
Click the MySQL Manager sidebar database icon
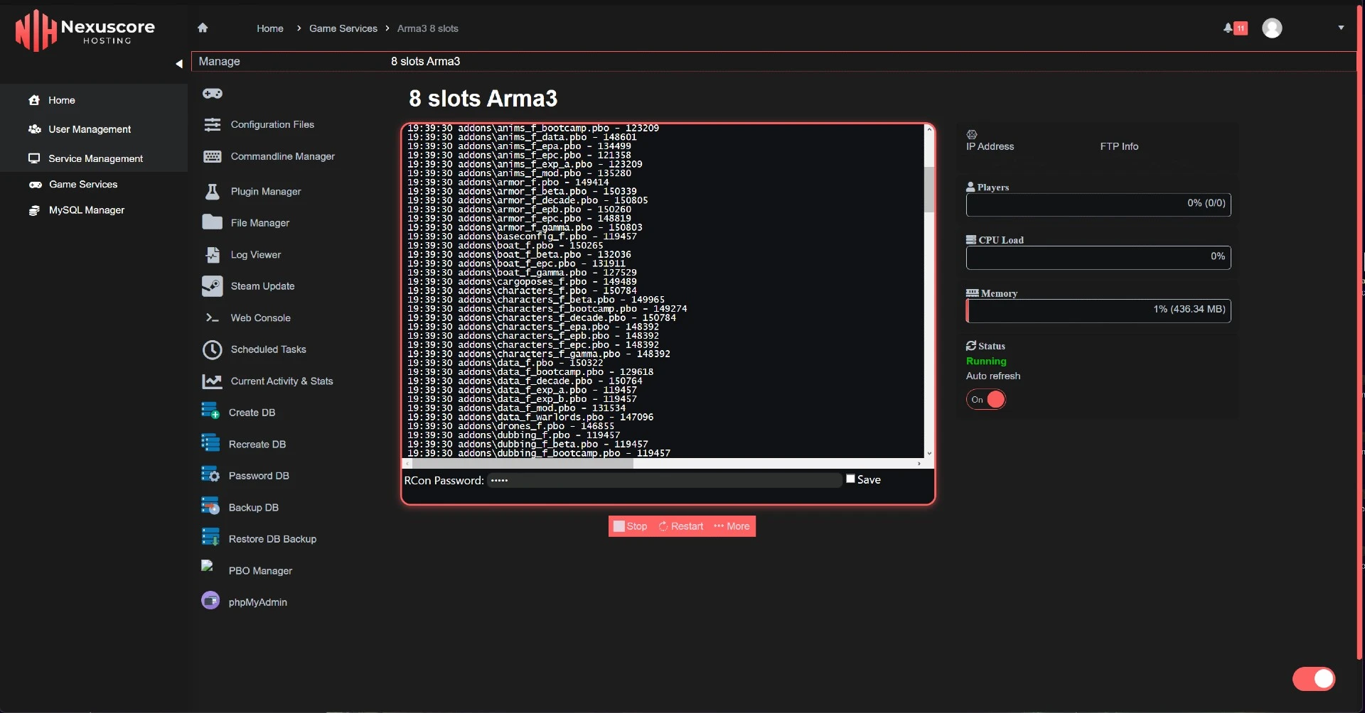(34, 210)
